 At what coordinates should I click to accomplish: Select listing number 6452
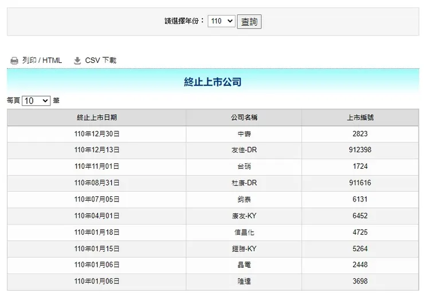[x=360, y=216]
